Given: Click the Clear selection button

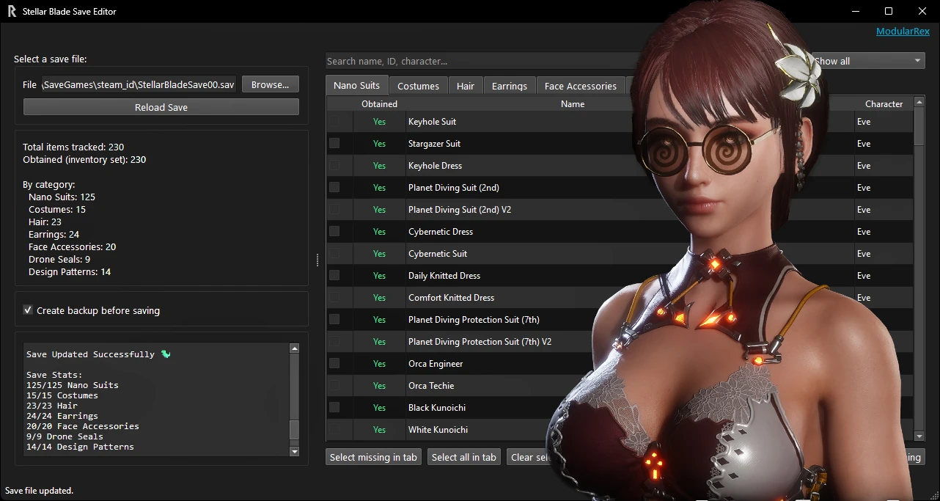Looking at the screenshot, I should pos(530,457).
